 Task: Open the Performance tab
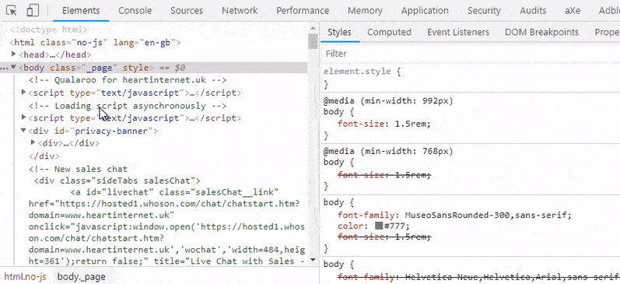pos(303,11)
